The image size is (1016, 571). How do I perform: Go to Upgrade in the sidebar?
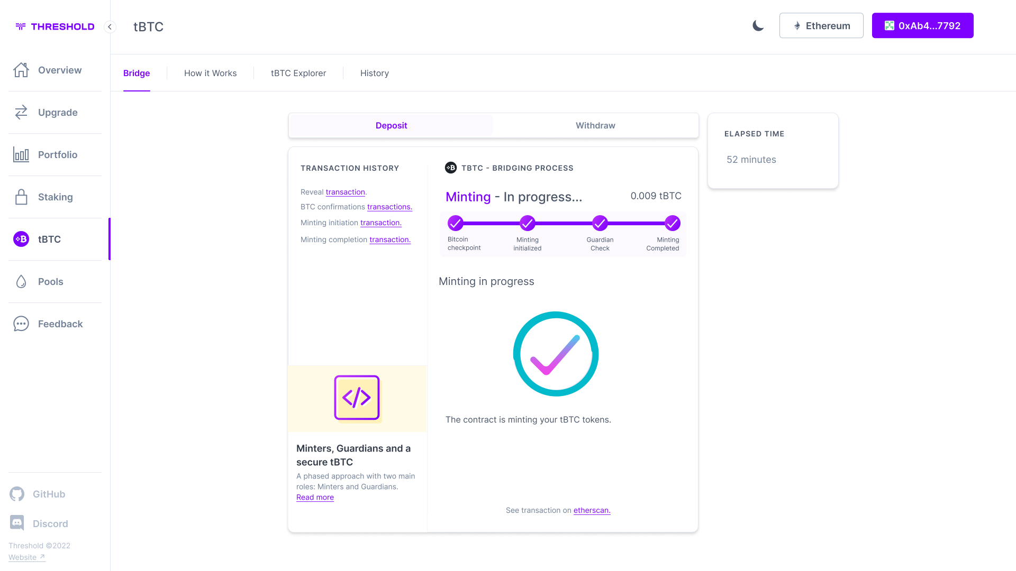pos(55,112)
